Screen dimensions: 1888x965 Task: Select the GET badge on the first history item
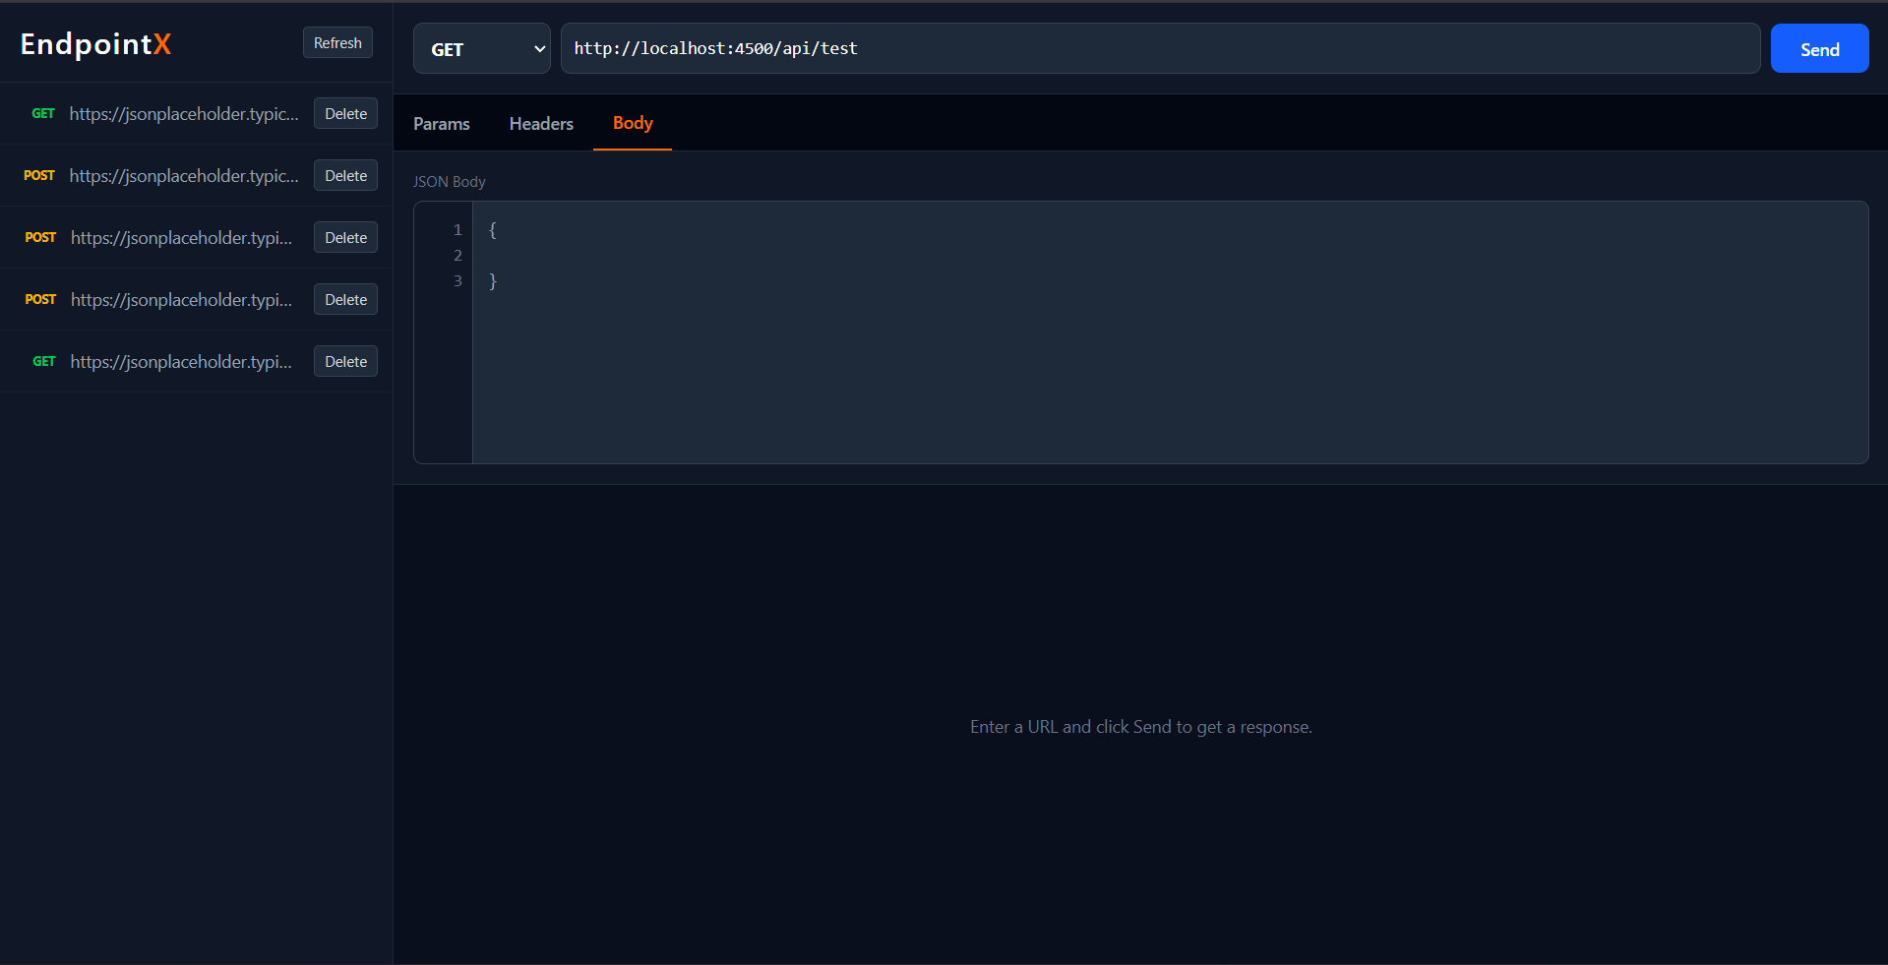click(43, 113)
